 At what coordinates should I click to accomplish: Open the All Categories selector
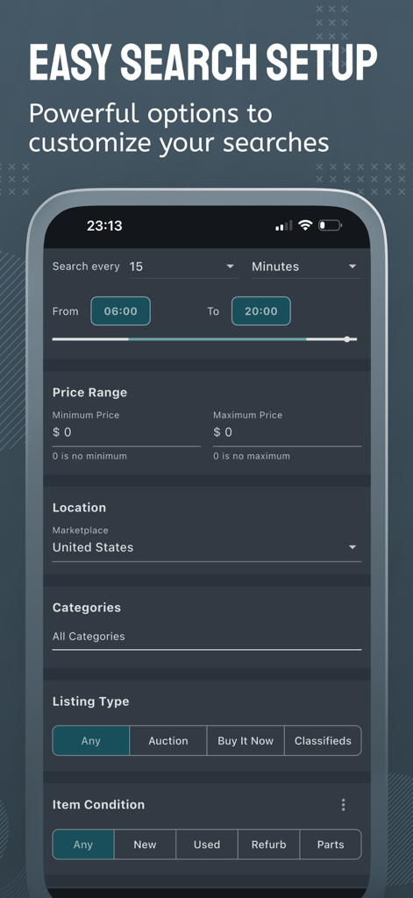(207, 637)
